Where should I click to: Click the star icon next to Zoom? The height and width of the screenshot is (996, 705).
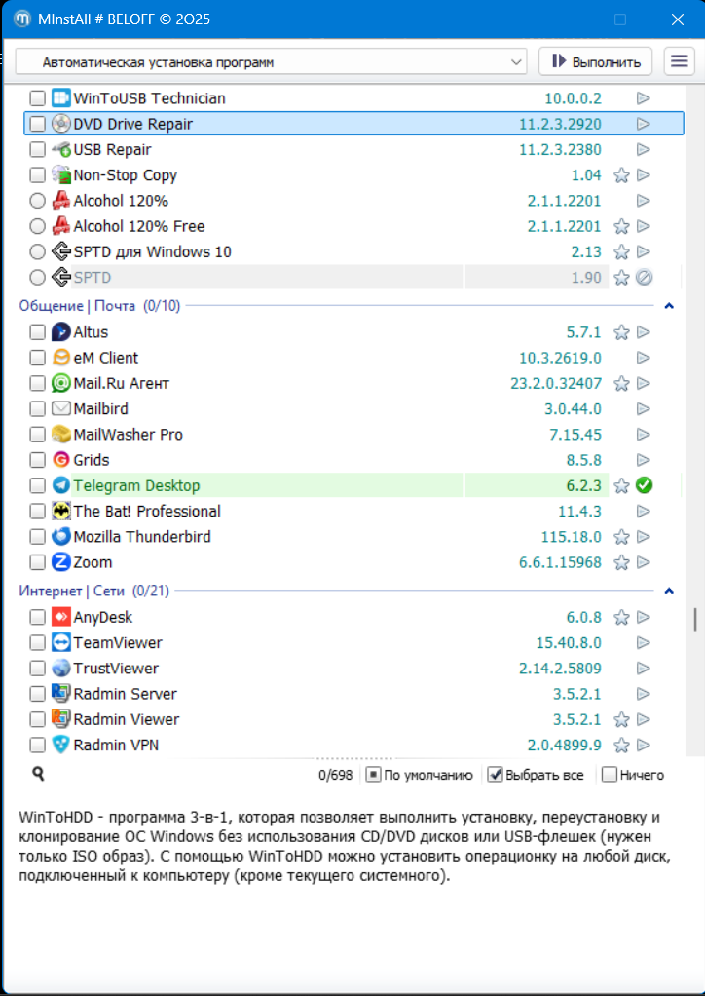click(621, 562)
